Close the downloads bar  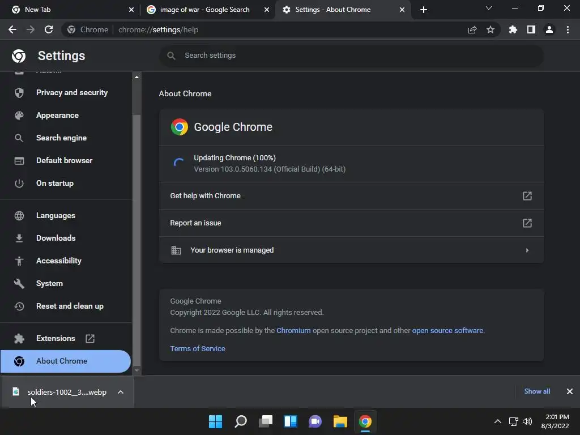coord(570,391)
